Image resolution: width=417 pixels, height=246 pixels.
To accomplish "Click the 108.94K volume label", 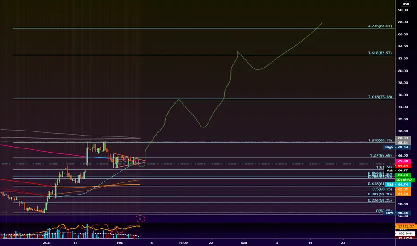I will click(x=405, y=233).
